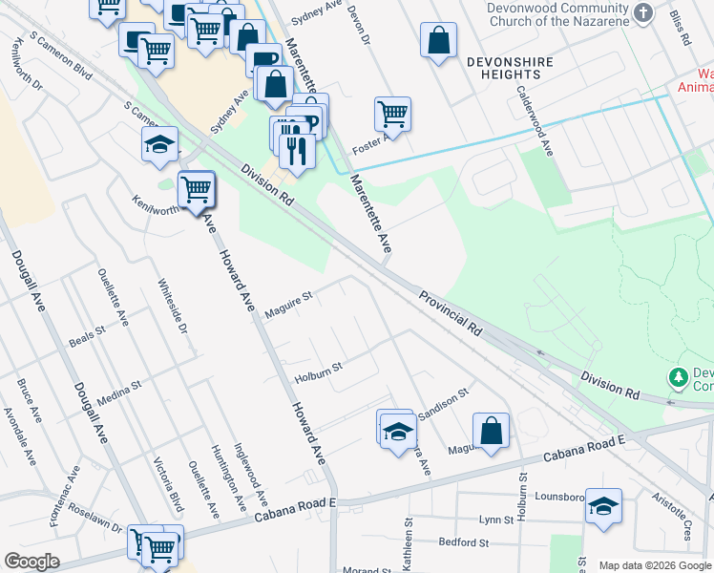Select the shopping cart marker above Foster Ave

pyautogui.click(x=392, y=116)
